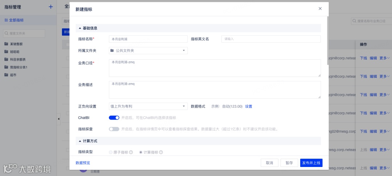Open the 所属文件夹 dropdown
This screenshot has width=392, height=176.
click(x=148, y=51)
